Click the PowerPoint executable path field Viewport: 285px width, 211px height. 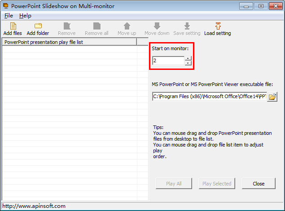(210, 96)
